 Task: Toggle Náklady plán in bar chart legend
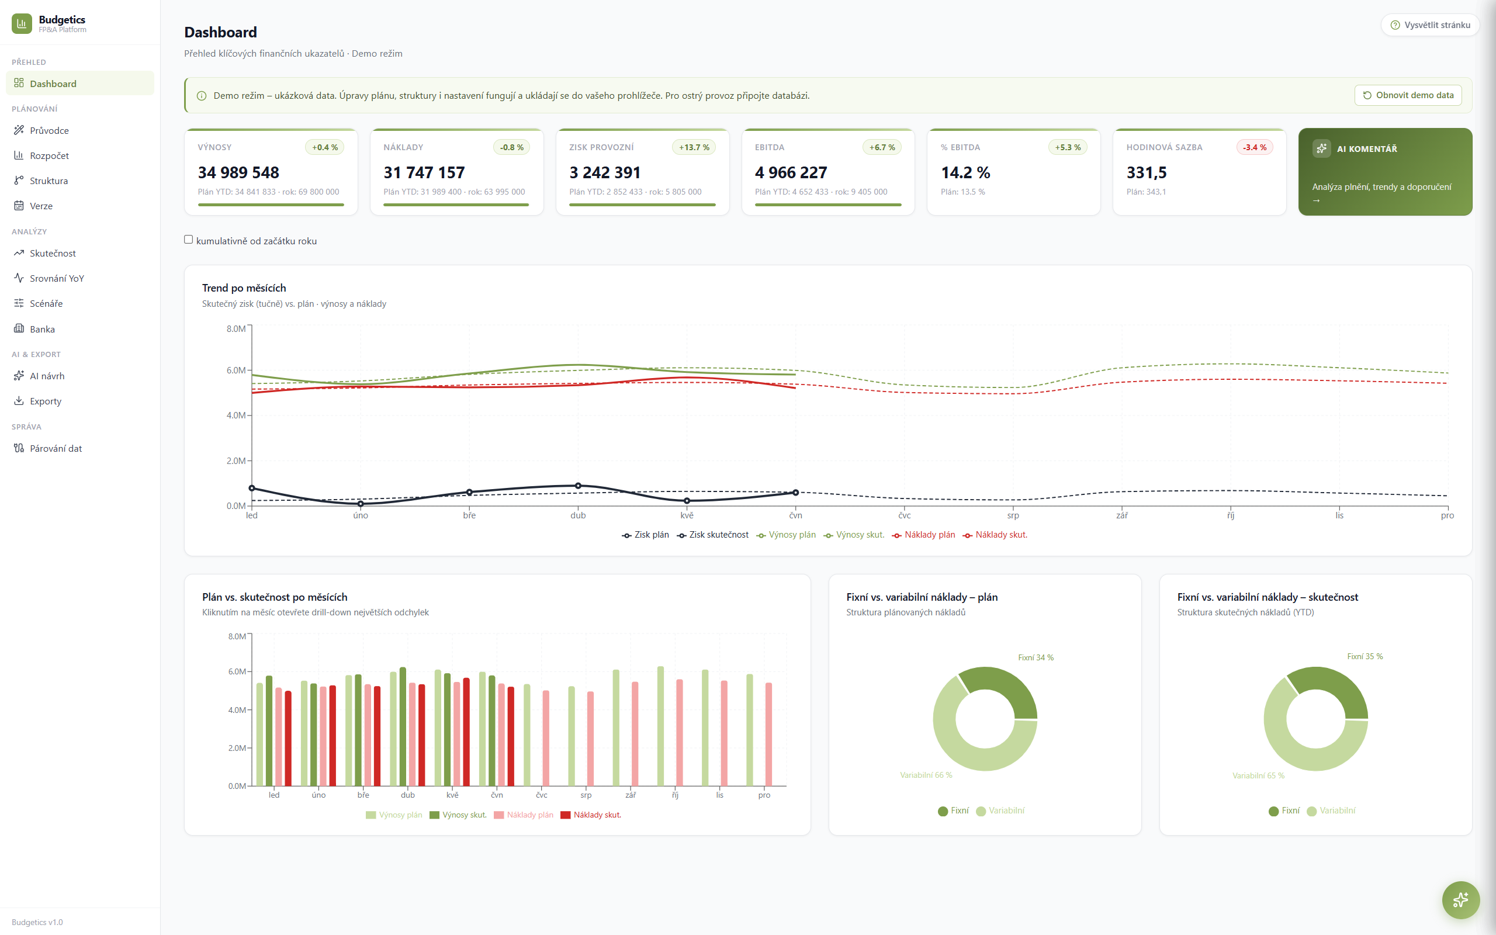pyautogui.click(x=524, y=815)
